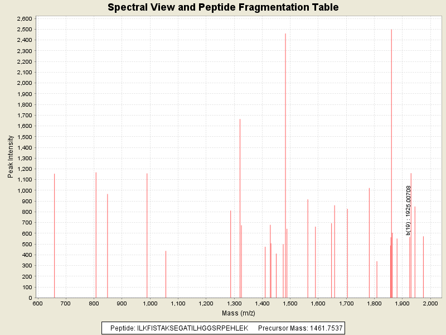Image resolution: width=446 pixels, height=335 pixels.
Task: Click the peak near m/z 990
Action: pyautogui.click(x=147, y=234)
